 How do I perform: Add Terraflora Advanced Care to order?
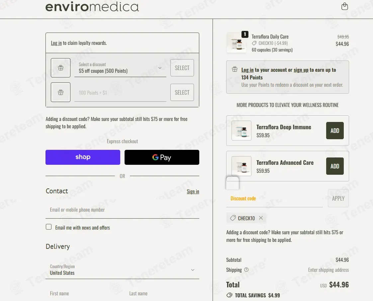click(x=335, y=166)
